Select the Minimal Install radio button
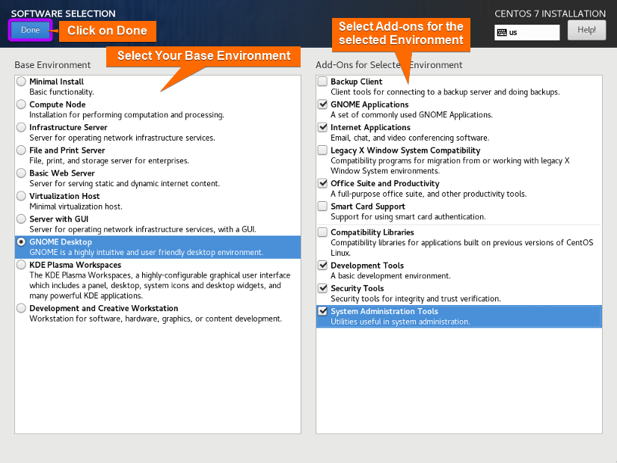 21,82
